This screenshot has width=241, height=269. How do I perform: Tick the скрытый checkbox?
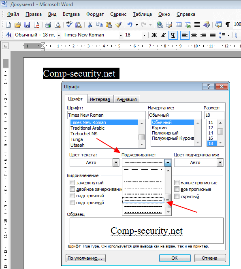(177, 196)
